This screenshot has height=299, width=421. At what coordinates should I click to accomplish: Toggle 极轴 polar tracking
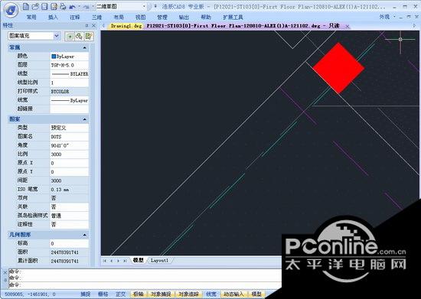point(139,294)
